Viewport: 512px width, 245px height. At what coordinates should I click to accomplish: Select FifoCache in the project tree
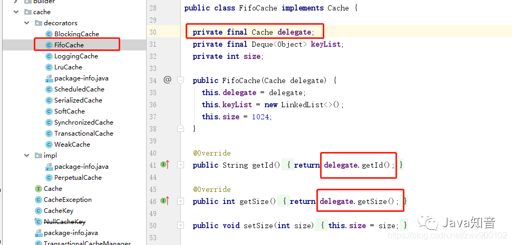click(x=69, y=45)
